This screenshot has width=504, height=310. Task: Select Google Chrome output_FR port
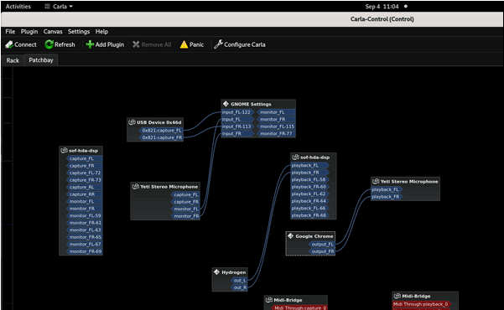[x=322, y=251]
